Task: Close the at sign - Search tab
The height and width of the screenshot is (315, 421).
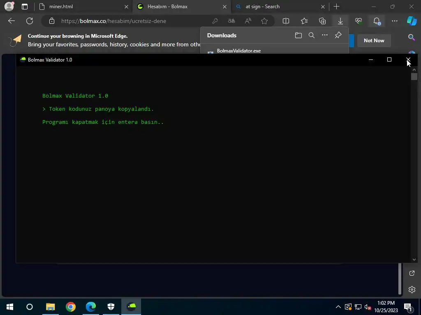Action: tap(323, 7)
